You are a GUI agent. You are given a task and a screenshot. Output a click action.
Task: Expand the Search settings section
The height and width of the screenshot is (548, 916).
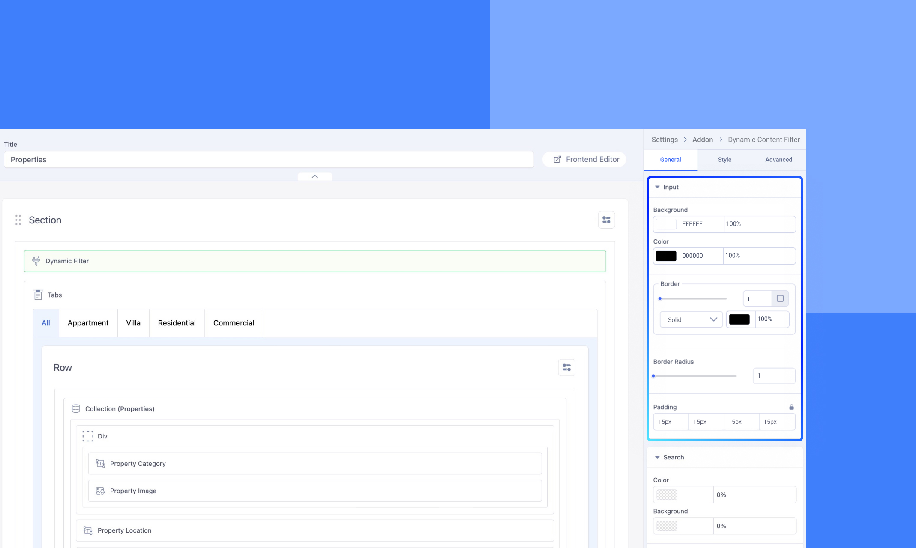point(658,457)
